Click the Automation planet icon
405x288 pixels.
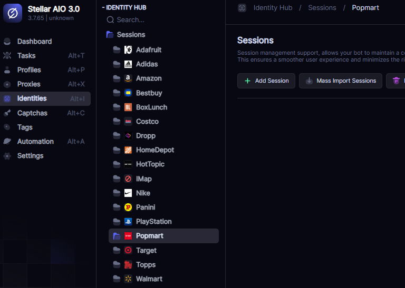pos(7,142)
